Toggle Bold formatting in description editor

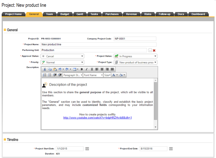pos(82,69)
